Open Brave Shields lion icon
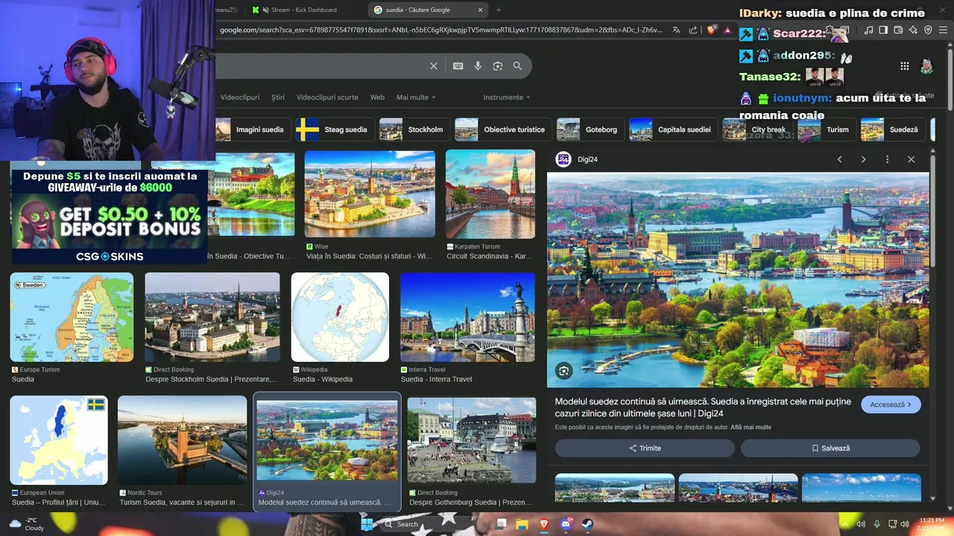 (x=711, y=30)
